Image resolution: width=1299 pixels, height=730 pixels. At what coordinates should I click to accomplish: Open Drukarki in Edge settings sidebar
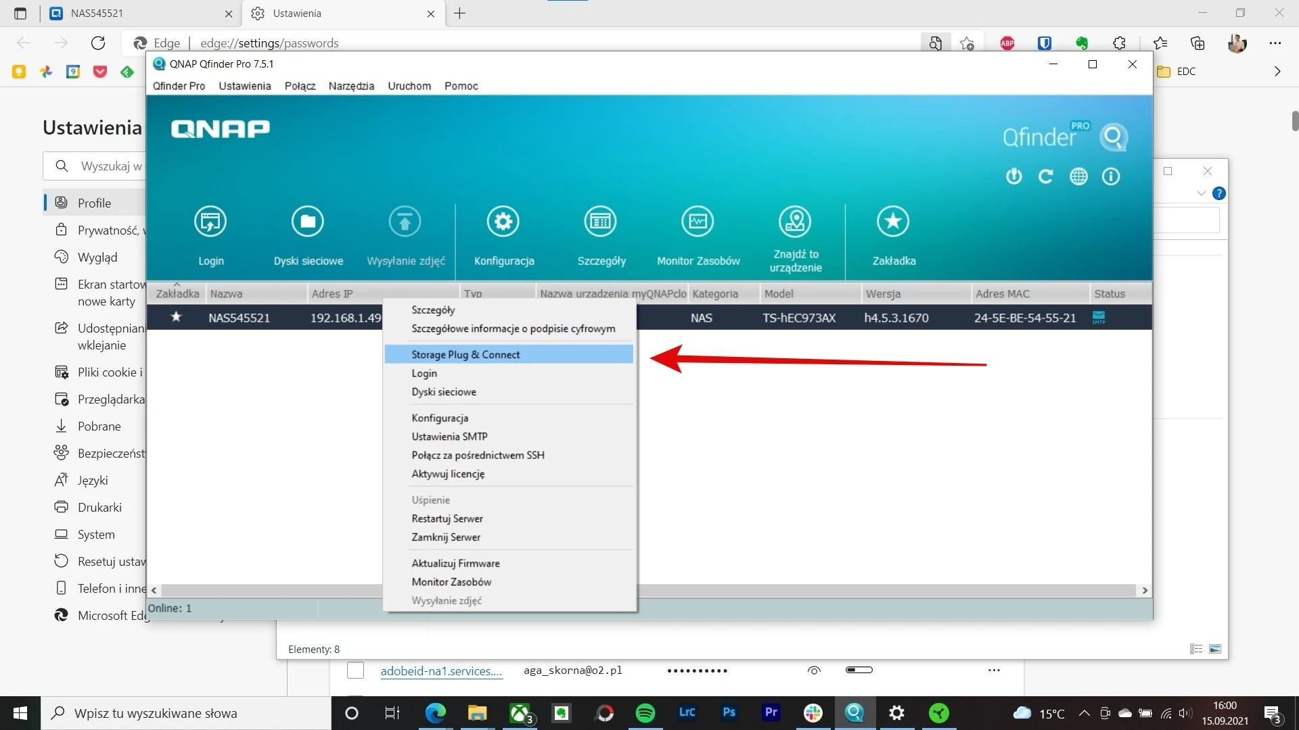point(99,507)
